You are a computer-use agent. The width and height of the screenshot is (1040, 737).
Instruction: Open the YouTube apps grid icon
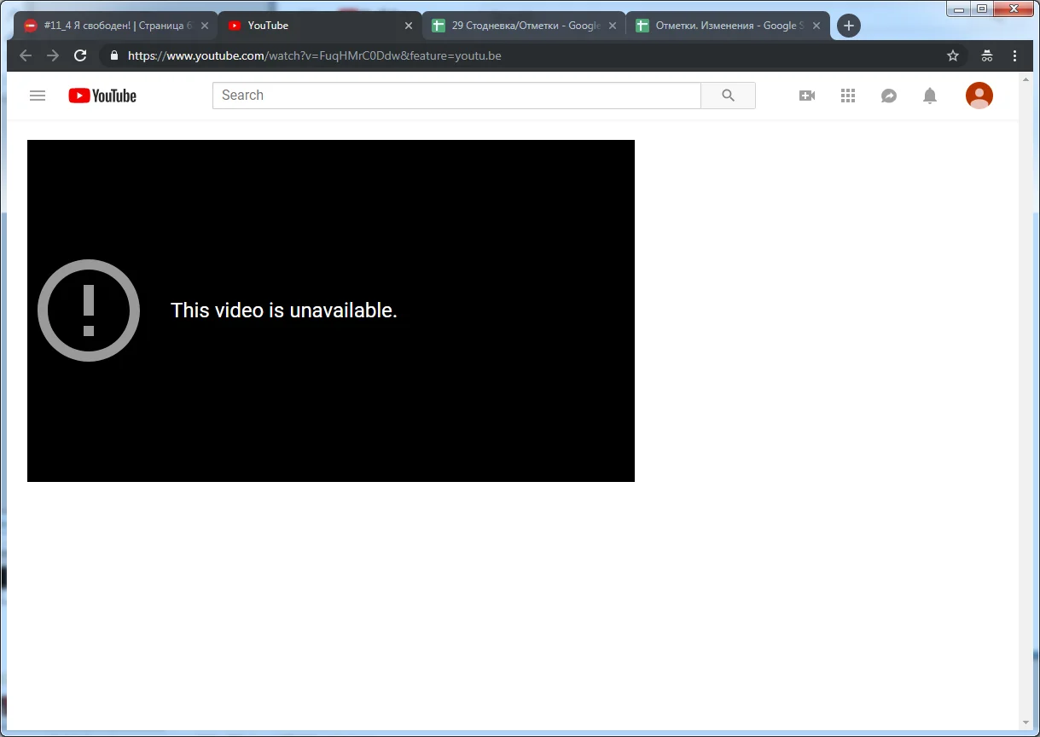(848, 96)
